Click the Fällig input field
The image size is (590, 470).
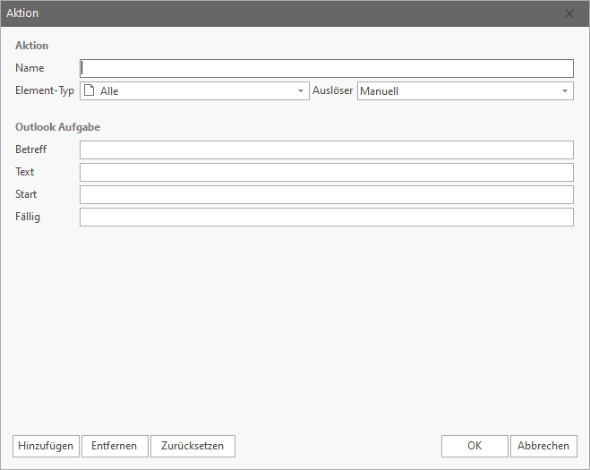pos(327,217)
